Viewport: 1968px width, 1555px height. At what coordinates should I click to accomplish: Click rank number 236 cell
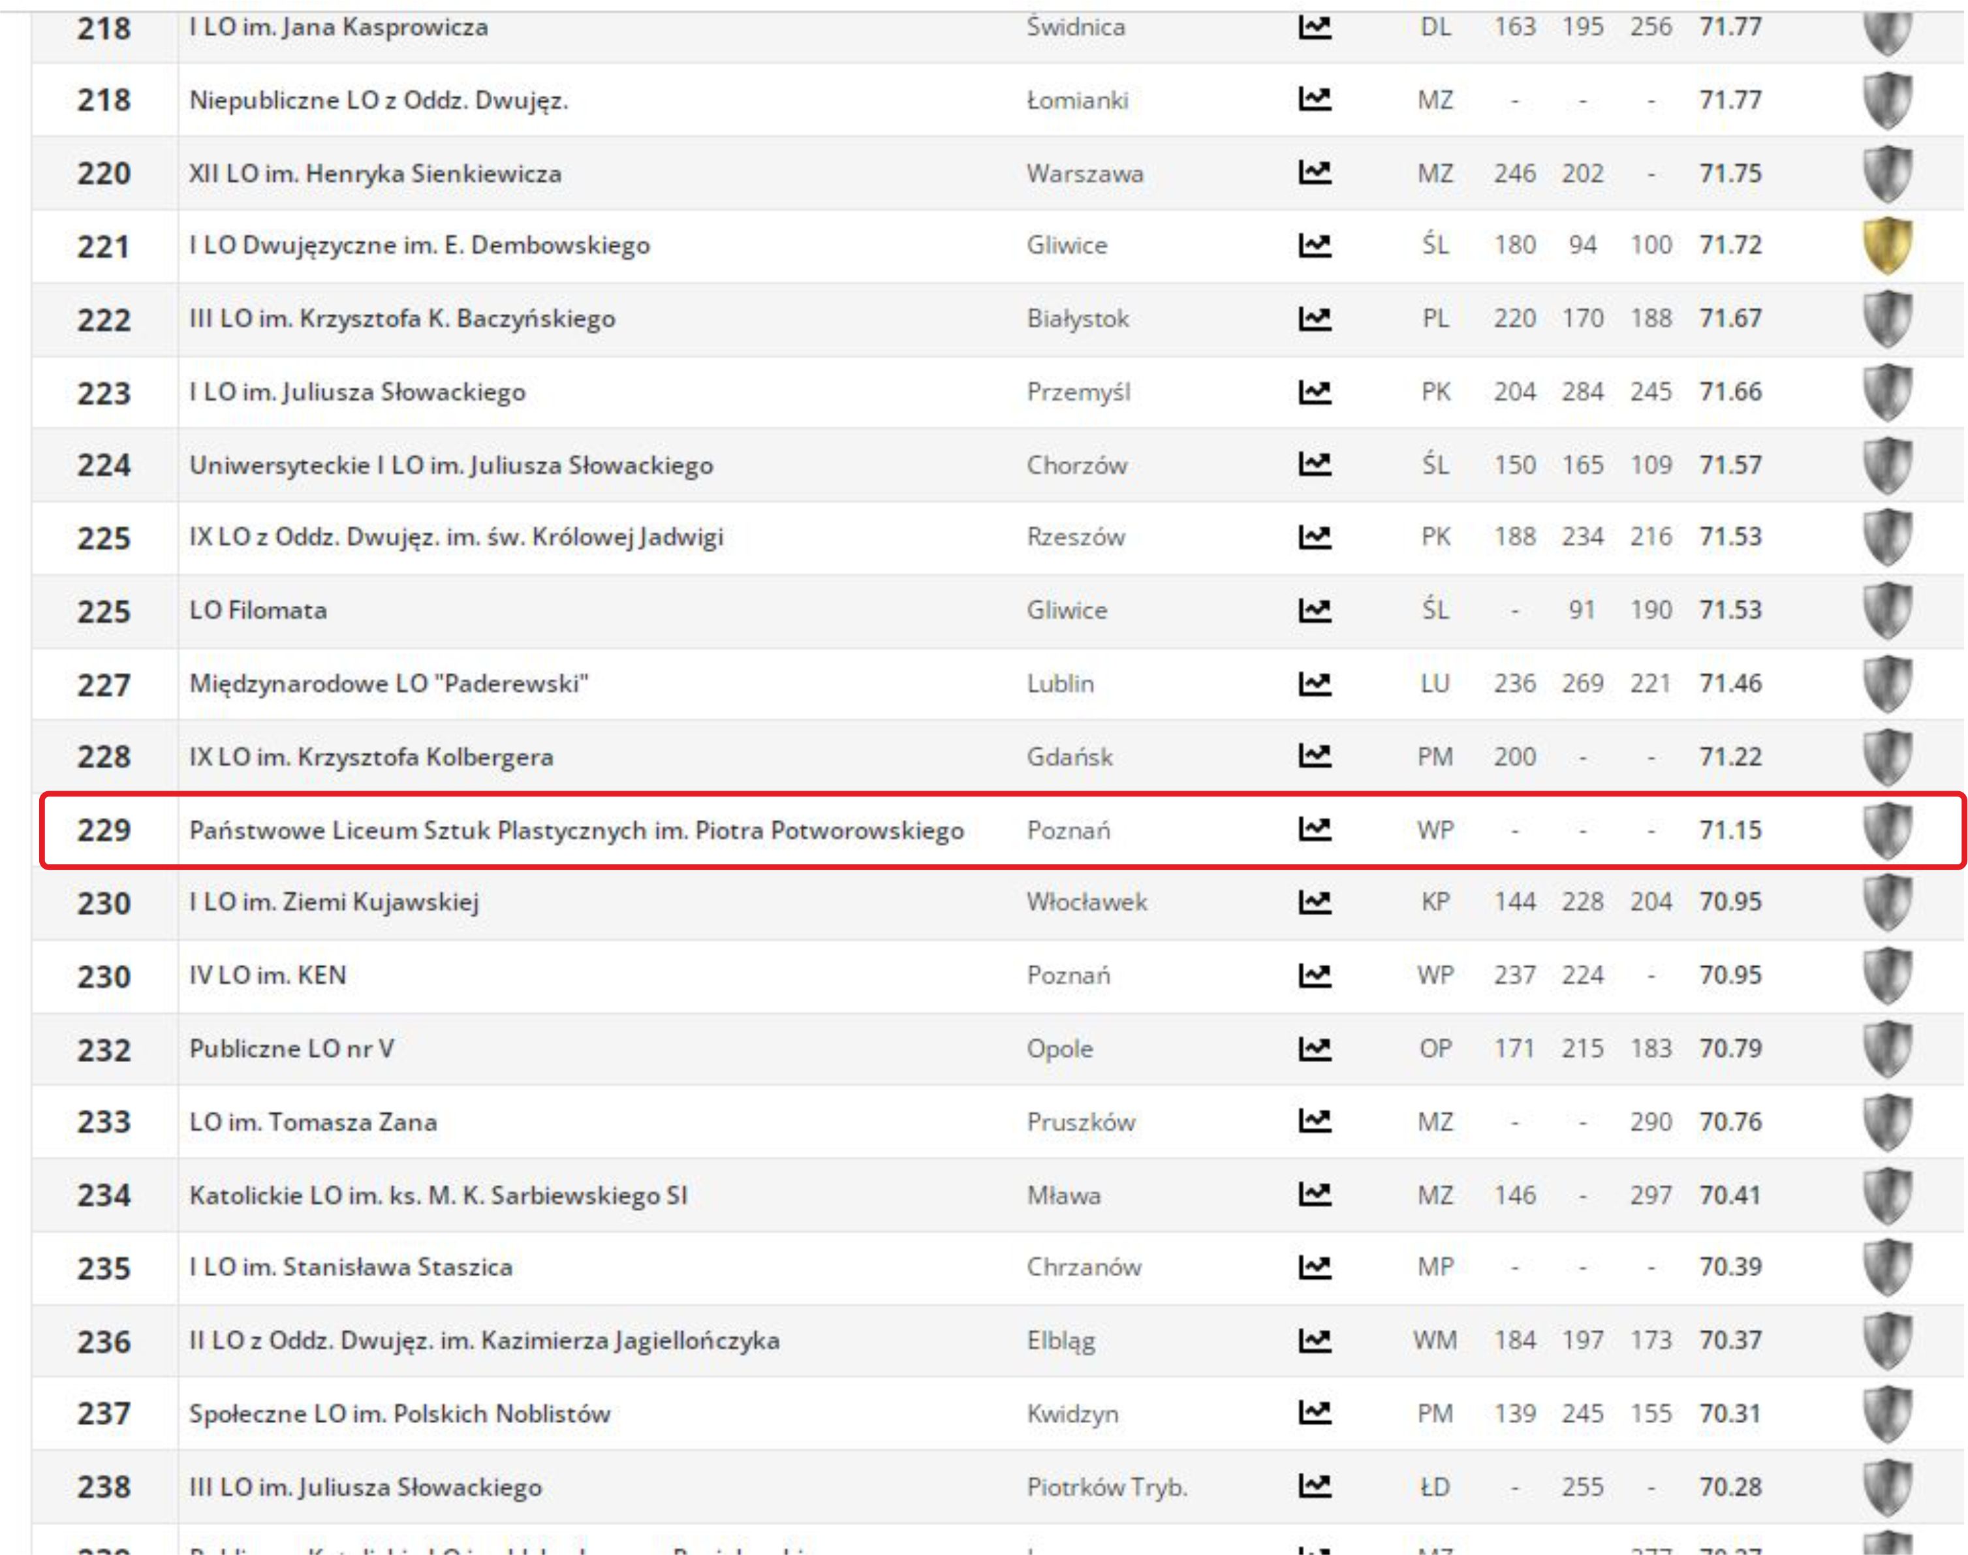click(104, 1341)
